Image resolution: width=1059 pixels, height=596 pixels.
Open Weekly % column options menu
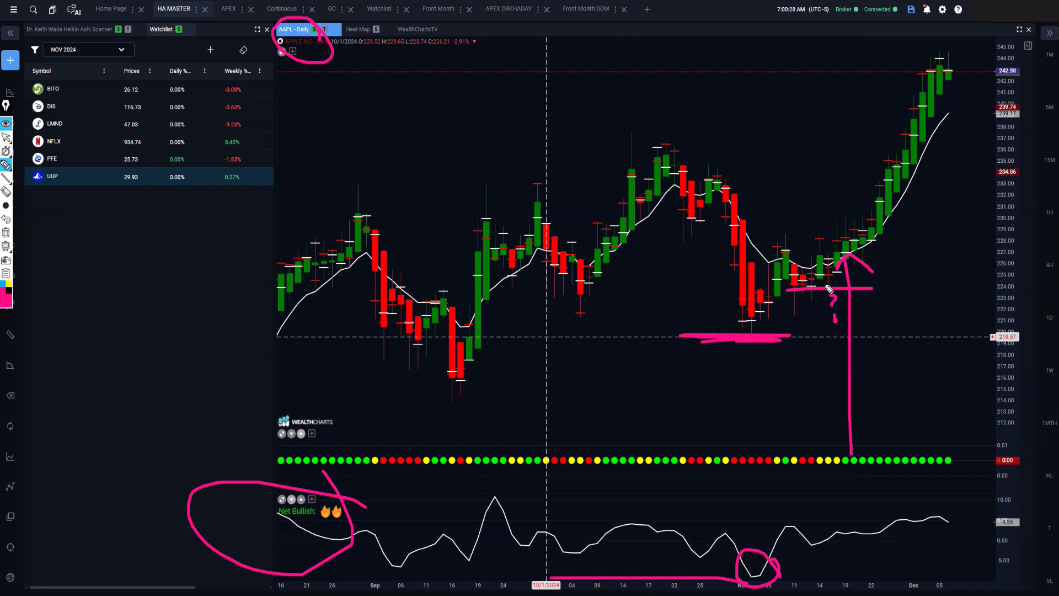click(260, 71)
